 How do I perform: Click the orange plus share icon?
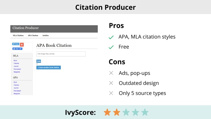pyautogui.click(x=22, y=45)
